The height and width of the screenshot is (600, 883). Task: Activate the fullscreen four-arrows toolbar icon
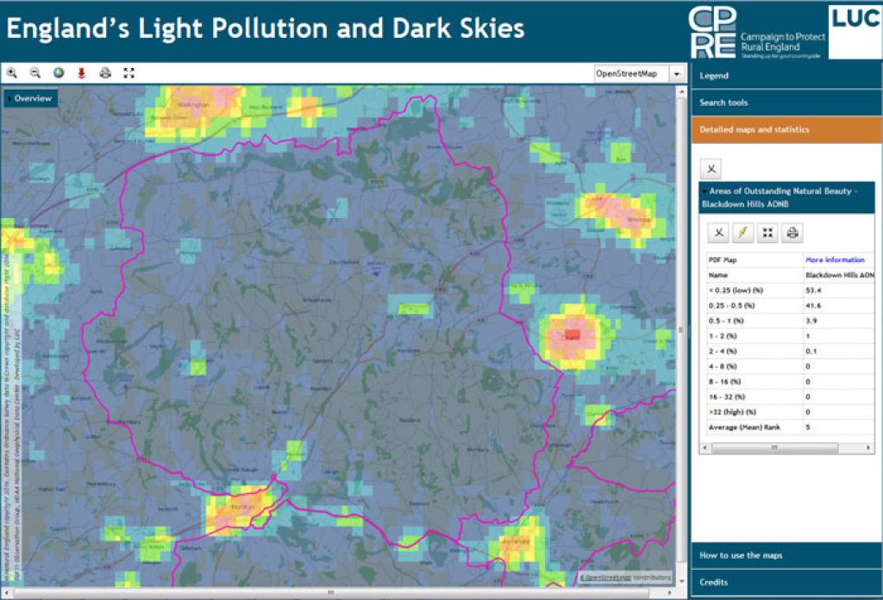(x=129, y=73)
